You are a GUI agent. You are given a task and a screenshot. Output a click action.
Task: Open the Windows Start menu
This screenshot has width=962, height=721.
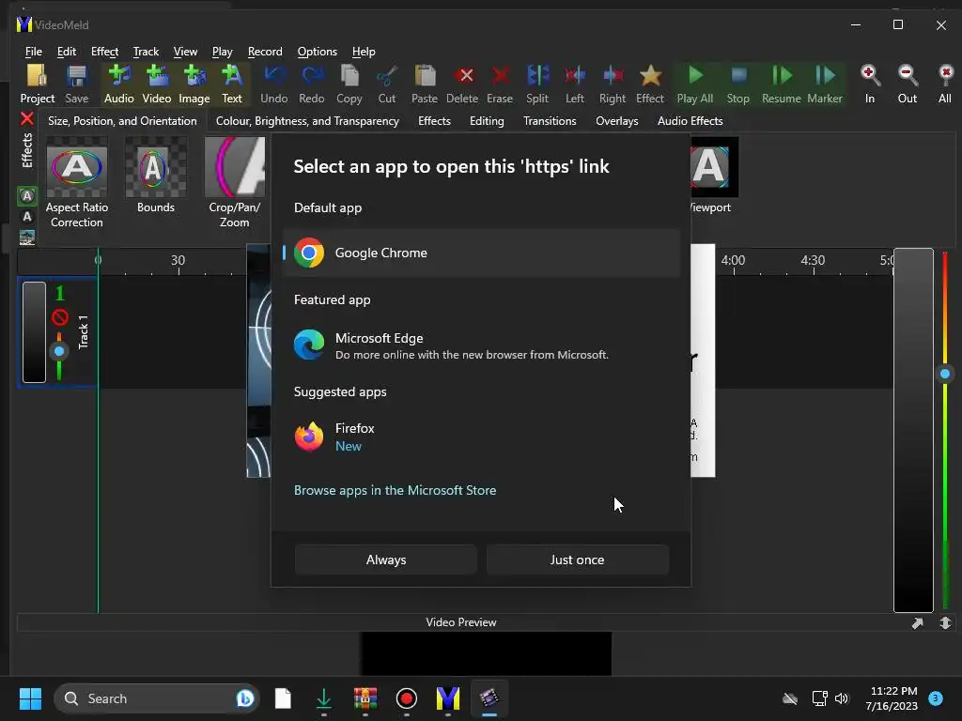coord(30,698)
